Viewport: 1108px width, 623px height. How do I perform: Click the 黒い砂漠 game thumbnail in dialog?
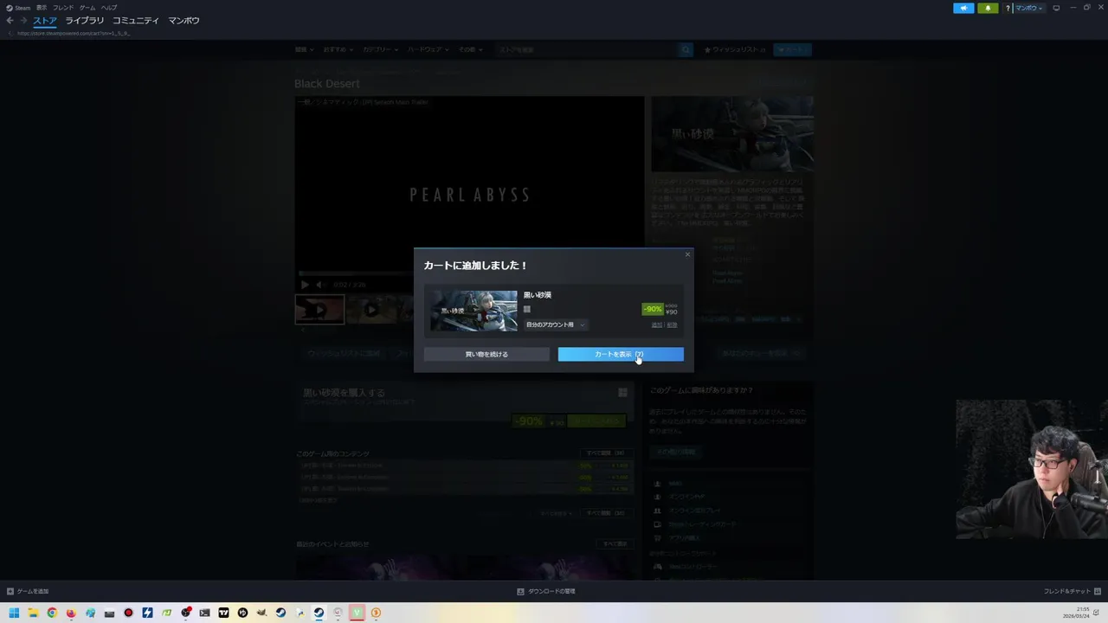pyautogui.click(x=474, y=311)
